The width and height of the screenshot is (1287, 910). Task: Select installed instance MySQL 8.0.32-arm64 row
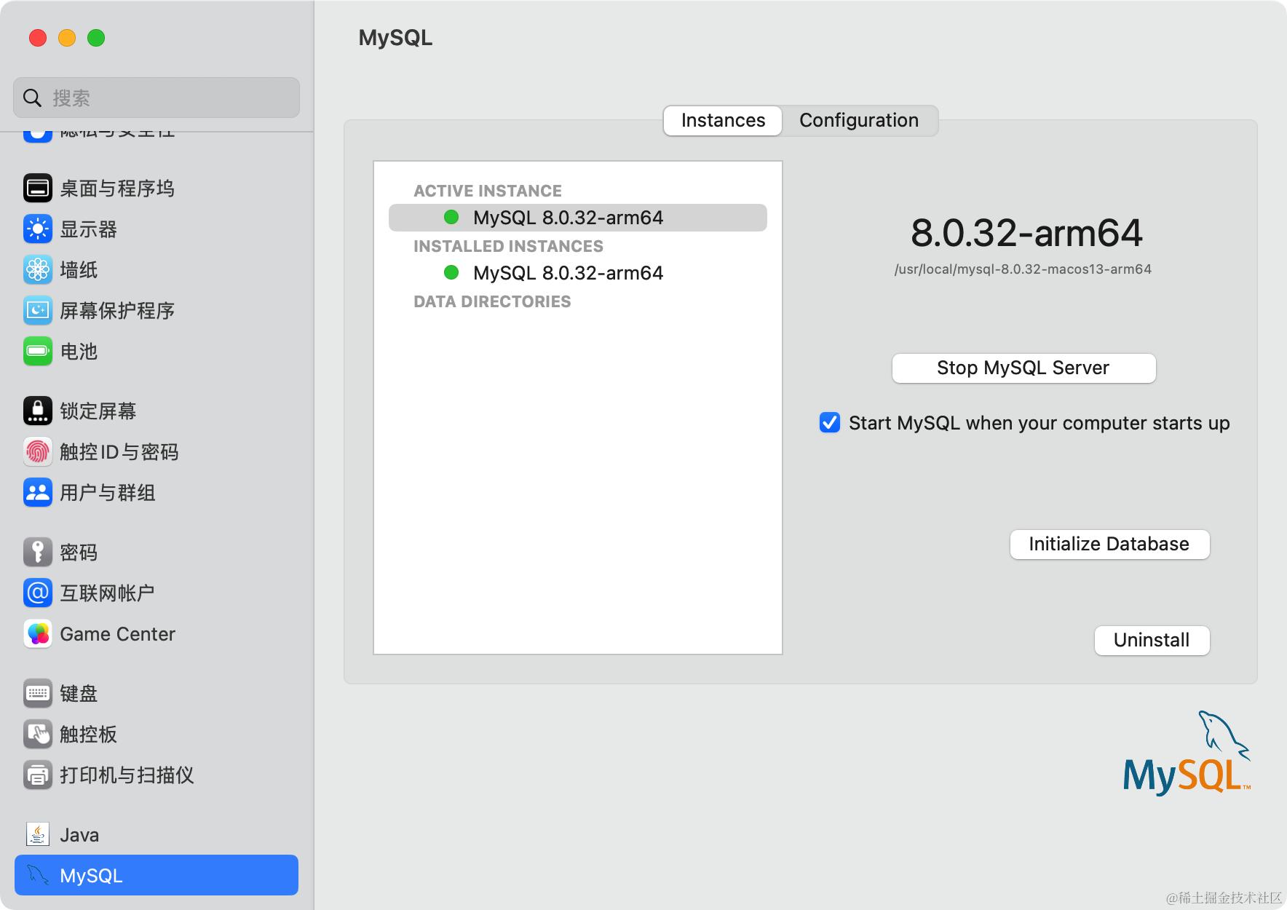click(578, 273)
